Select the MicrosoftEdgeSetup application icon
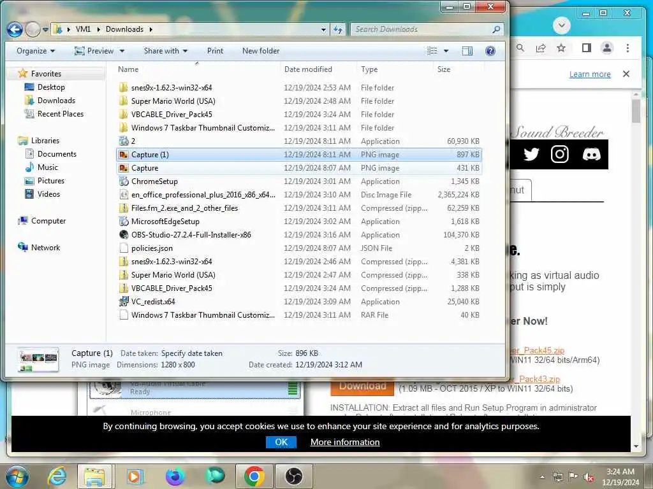 [x=123, y=222]
